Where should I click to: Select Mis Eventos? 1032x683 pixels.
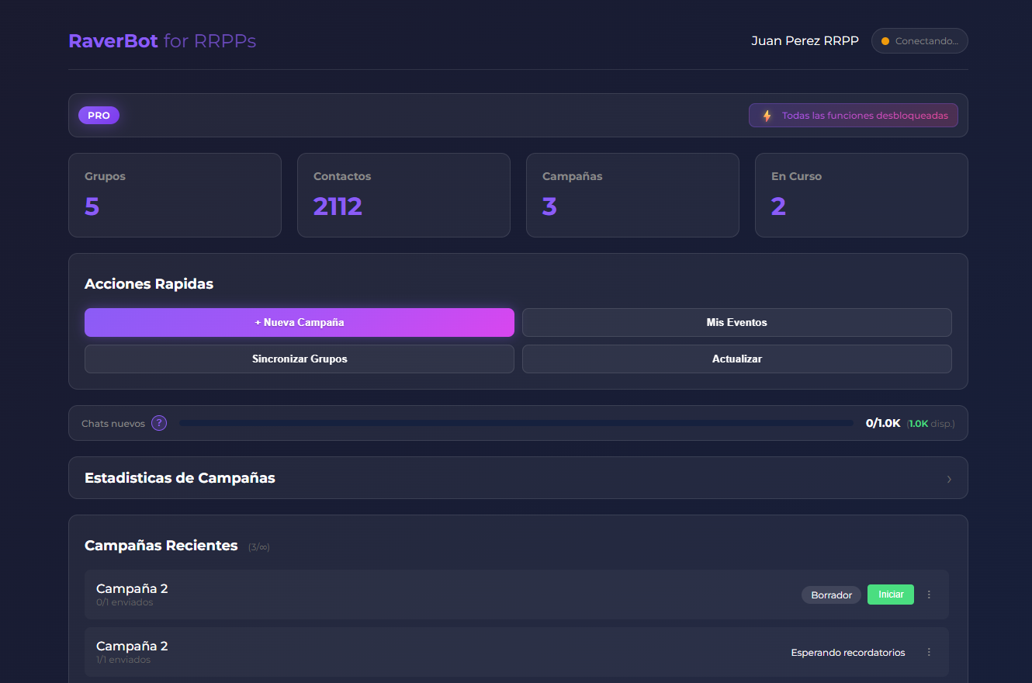(x=737, y=322)
